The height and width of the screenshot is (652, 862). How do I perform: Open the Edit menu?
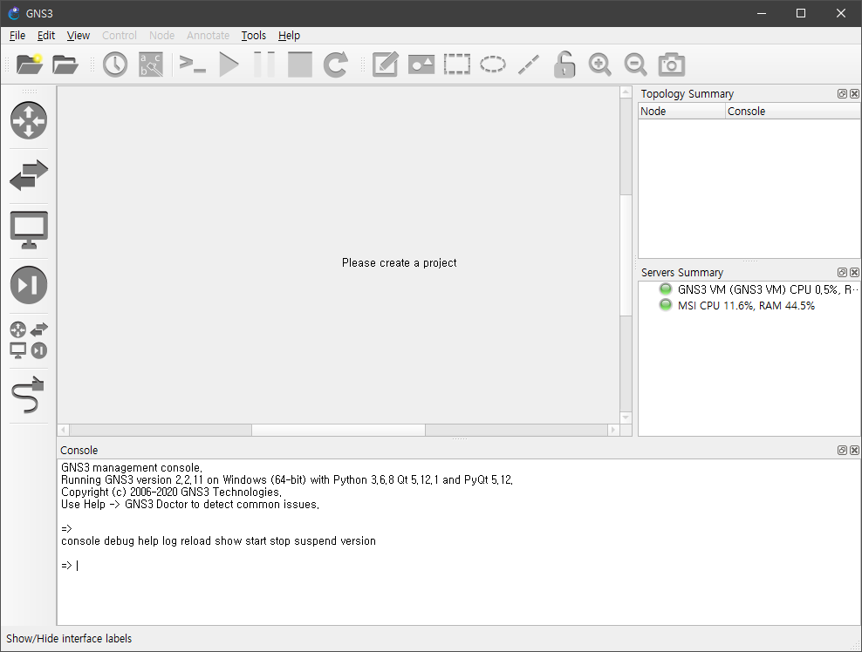[x=46, y=36]
